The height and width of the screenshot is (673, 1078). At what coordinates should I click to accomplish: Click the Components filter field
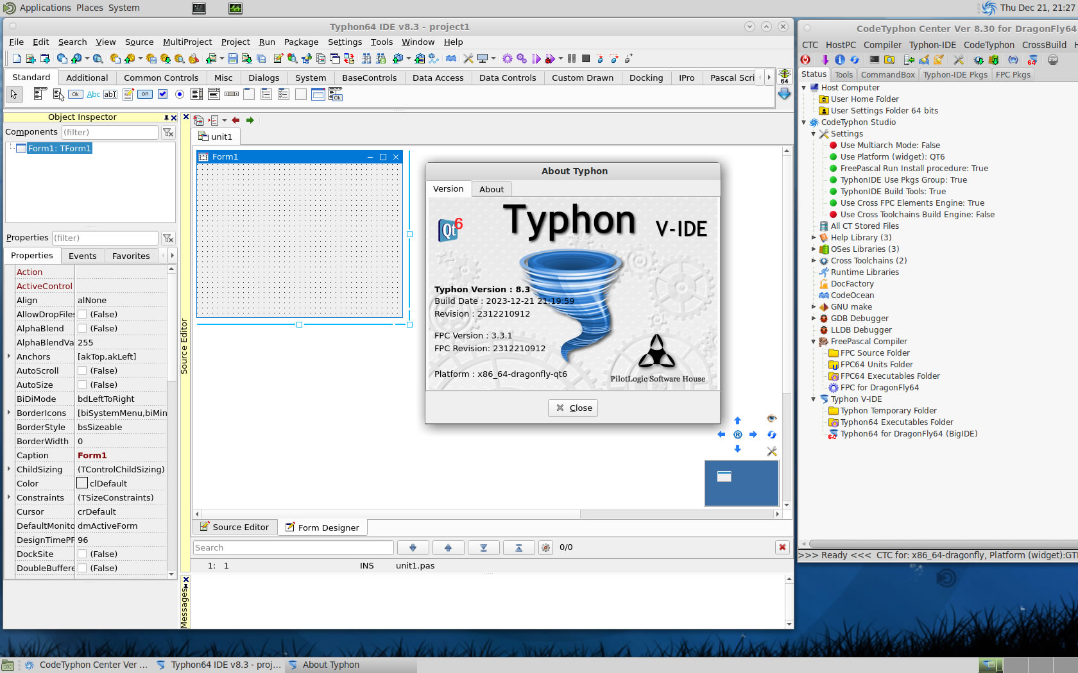pos(110,132)
